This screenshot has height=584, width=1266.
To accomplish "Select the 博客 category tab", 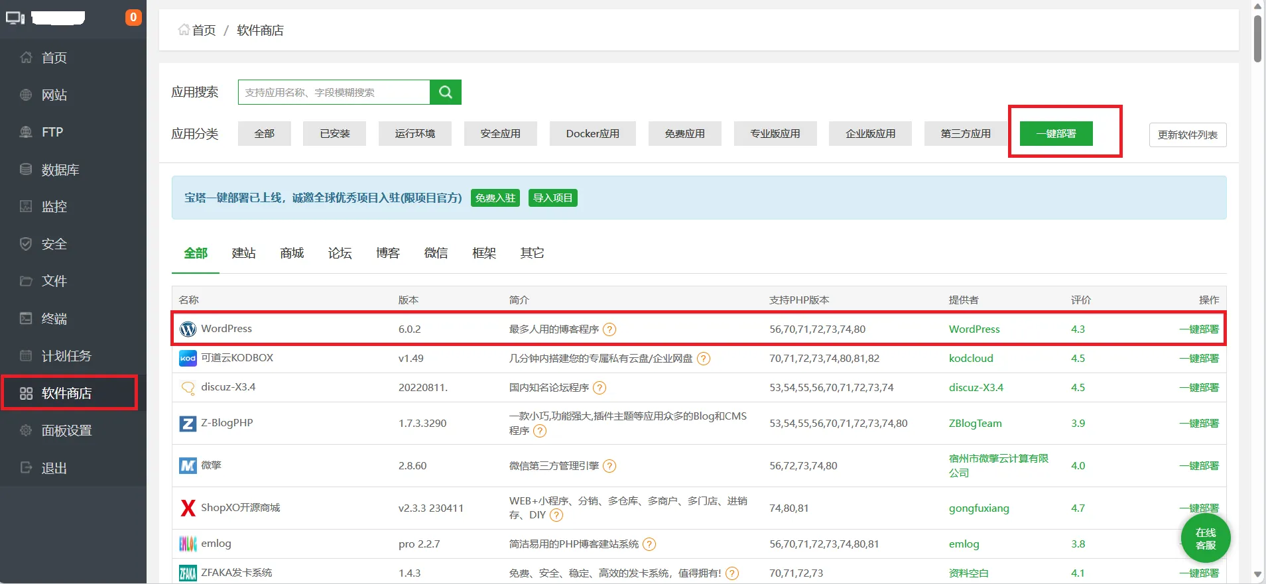I will pos(388,253).
